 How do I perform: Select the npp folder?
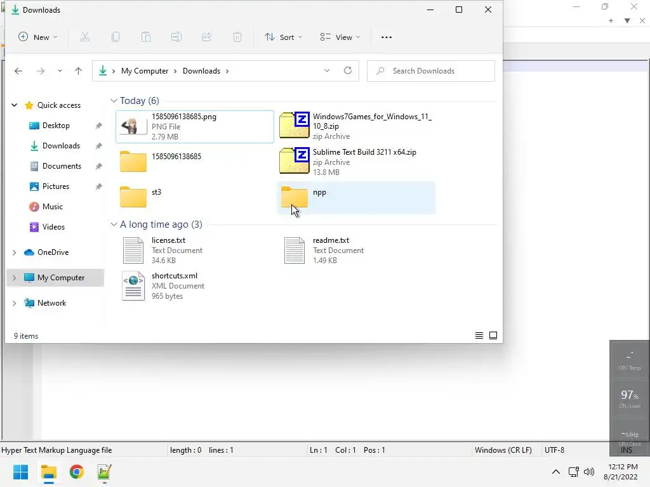(x=356, y=198)
